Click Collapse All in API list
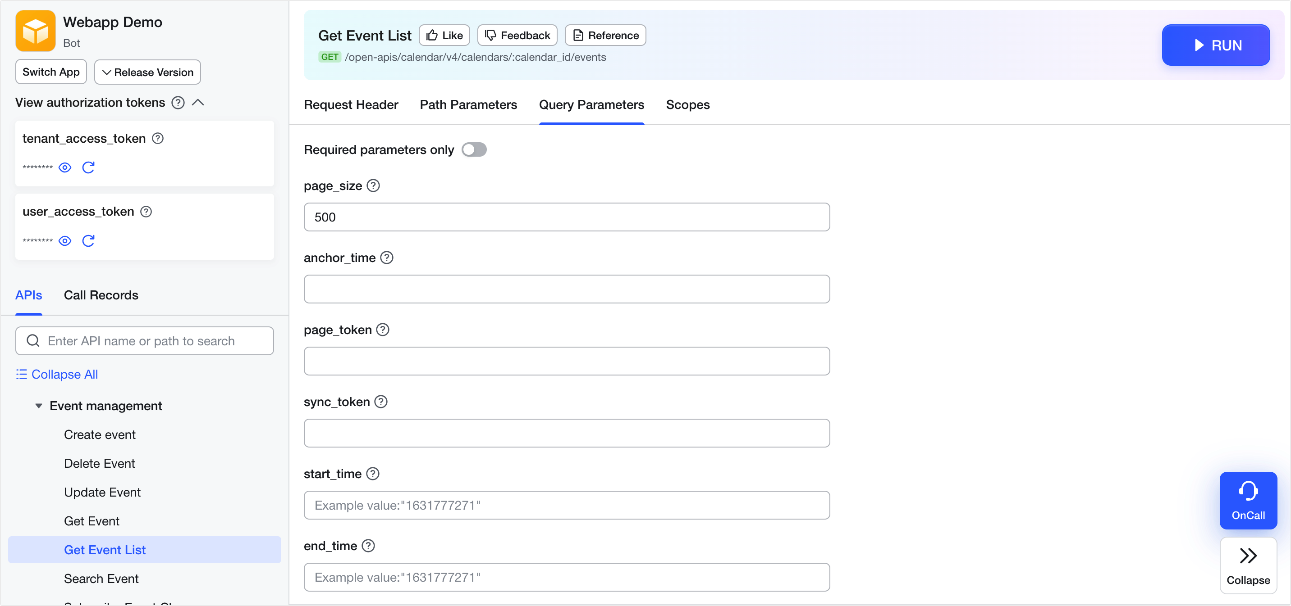1291x606 pixels. [57, 374]
